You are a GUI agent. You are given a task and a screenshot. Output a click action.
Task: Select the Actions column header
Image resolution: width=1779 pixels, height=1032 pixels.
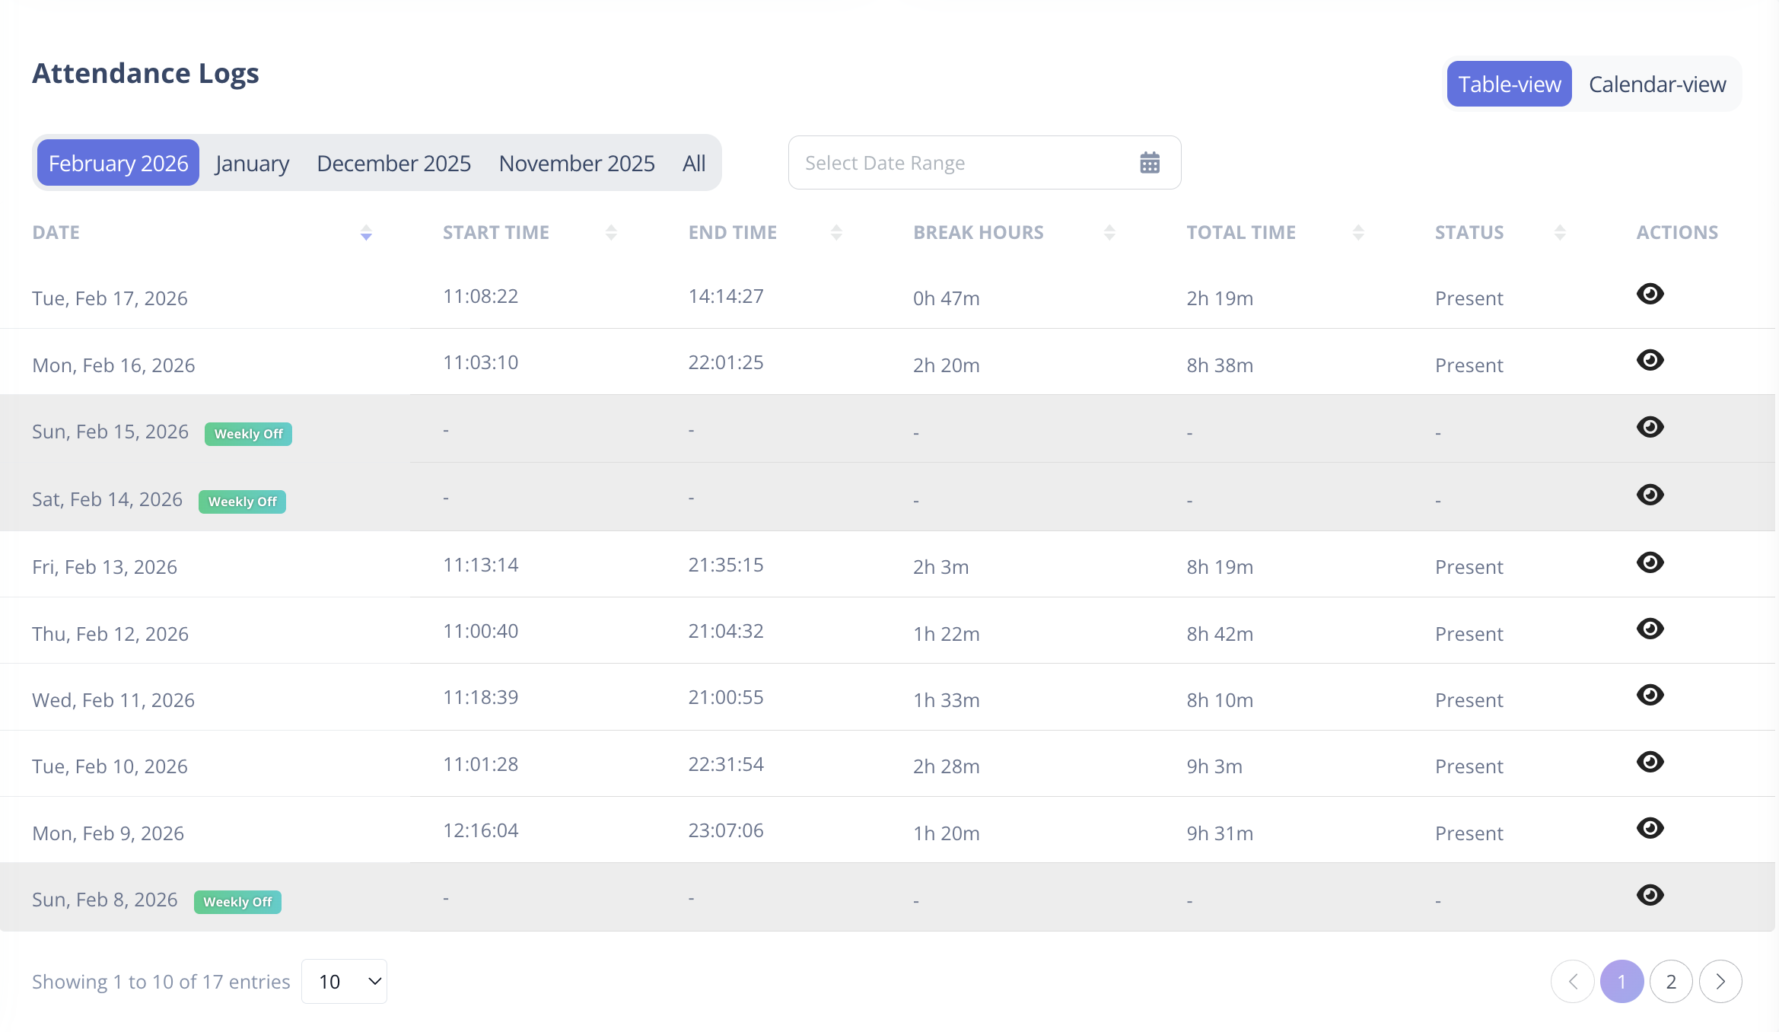coord(1677,232)
